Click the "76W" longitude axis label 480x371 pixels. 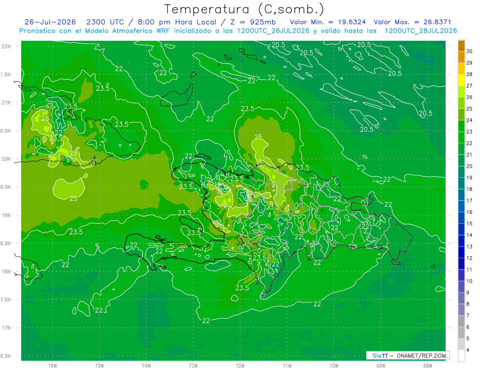(52, 366)
